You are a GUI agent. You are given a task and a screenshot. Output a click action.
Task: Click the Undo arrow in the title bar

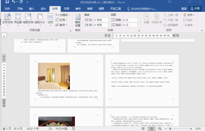click(13, 2)
